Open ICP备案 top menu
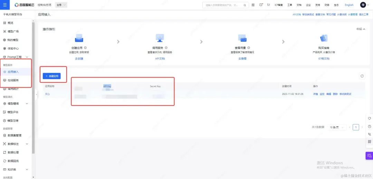 tap(279, 5)
